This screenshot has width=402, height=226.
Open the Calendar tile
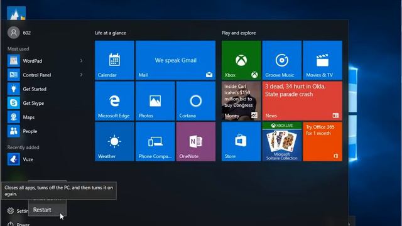114,60
